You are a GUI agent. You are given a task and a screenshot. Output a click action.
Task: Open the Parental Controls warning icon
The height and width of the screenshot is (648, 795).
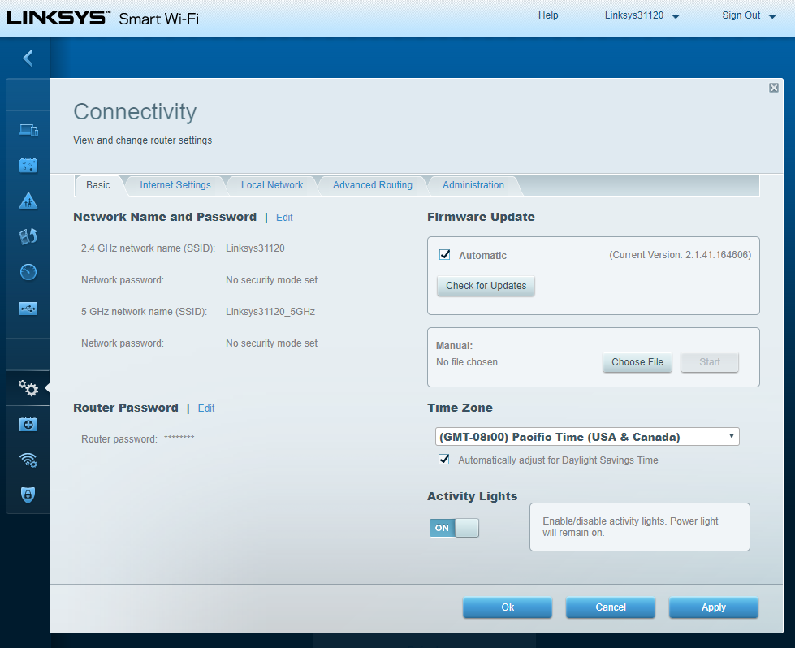pyautogui.click(x=28, y=201)
